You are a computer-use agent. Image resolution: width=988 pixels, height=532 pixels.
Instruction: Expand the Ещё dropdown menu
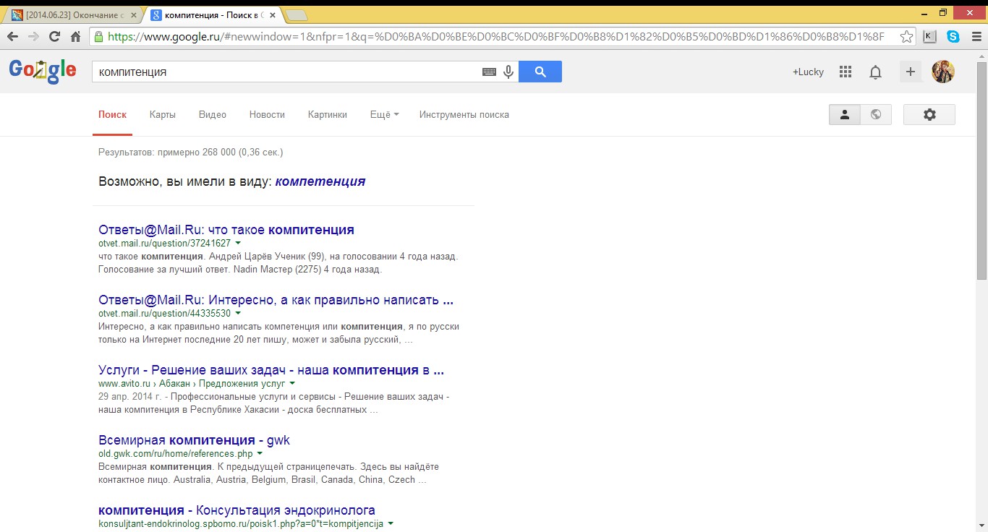[384, 114]
